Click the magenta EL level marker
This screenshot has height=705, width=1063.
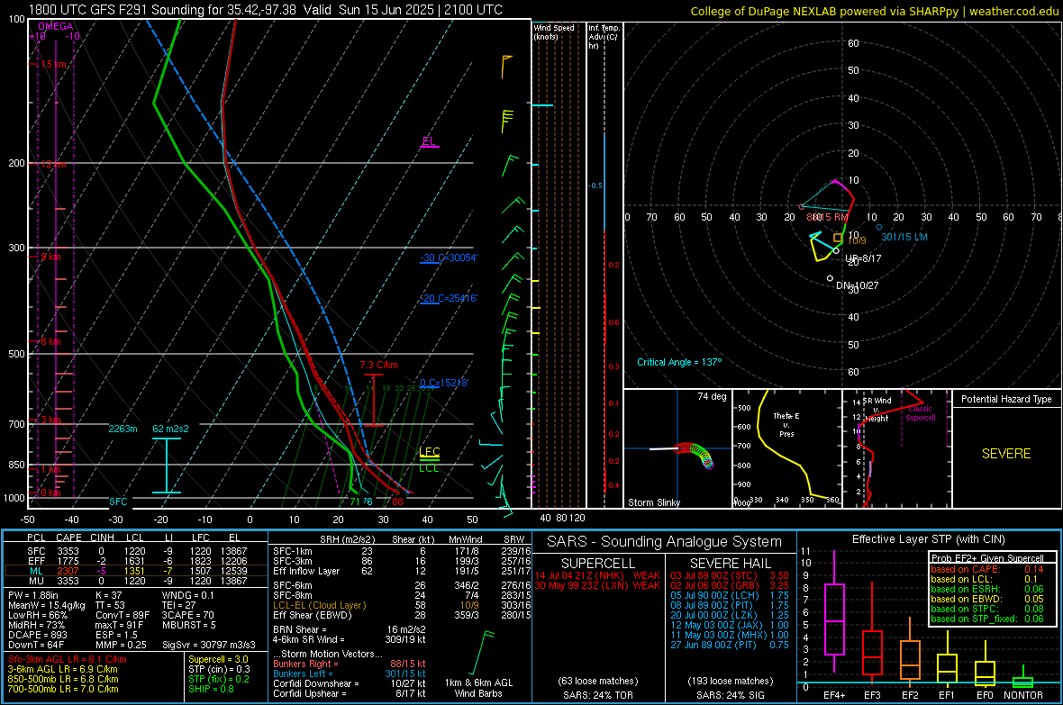[x=429, y=141]
